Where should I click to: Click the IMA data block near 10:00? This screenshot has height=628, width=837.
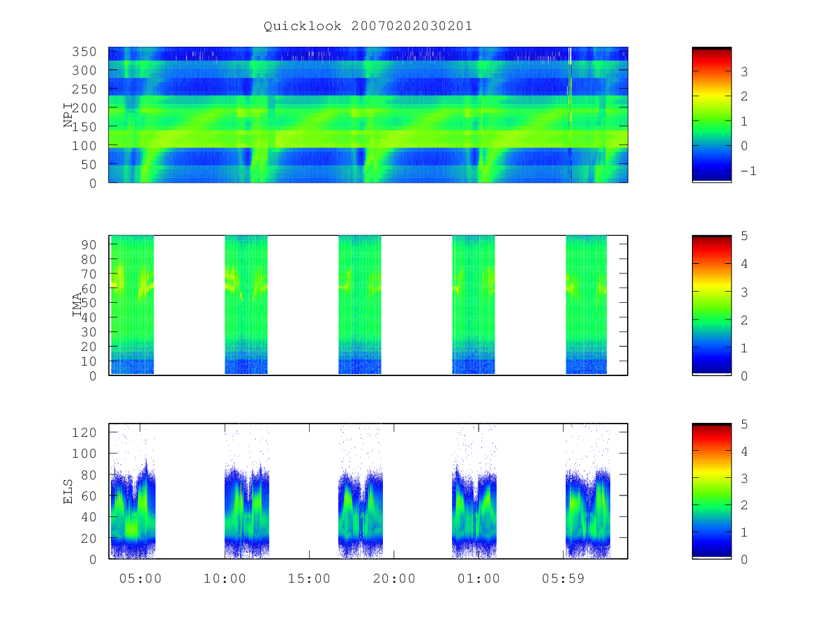[x=246, y=305]
